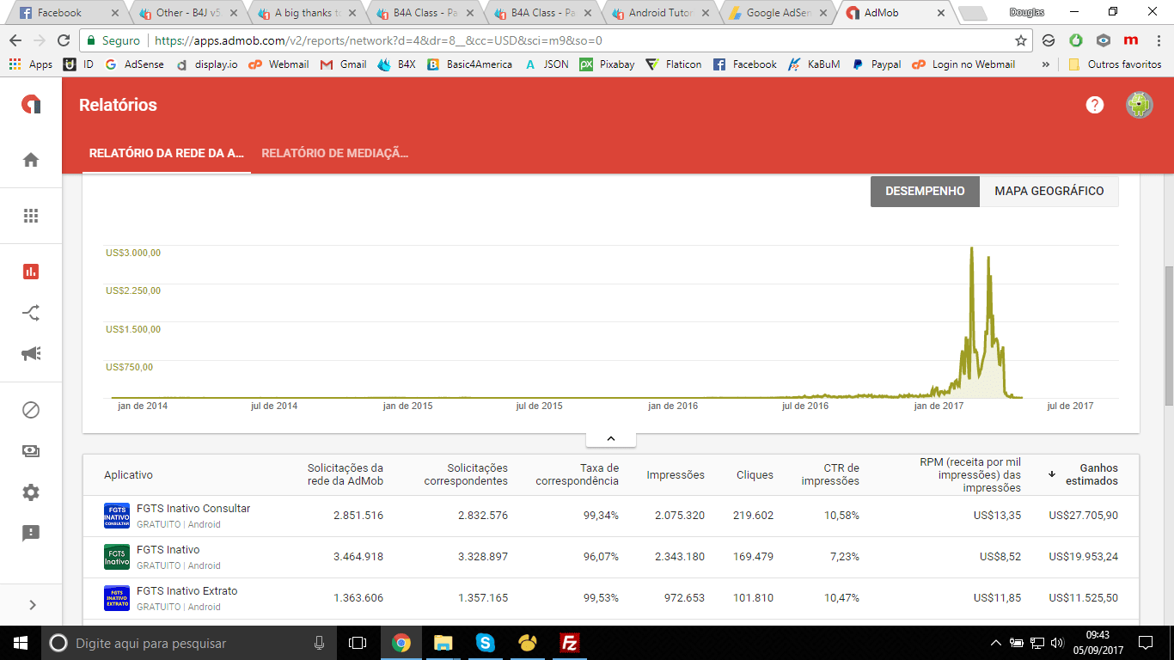This screenshot has height=660, width=1174.
Task: Switch to Relatório de mediação tab
Action: coord(335,153)
